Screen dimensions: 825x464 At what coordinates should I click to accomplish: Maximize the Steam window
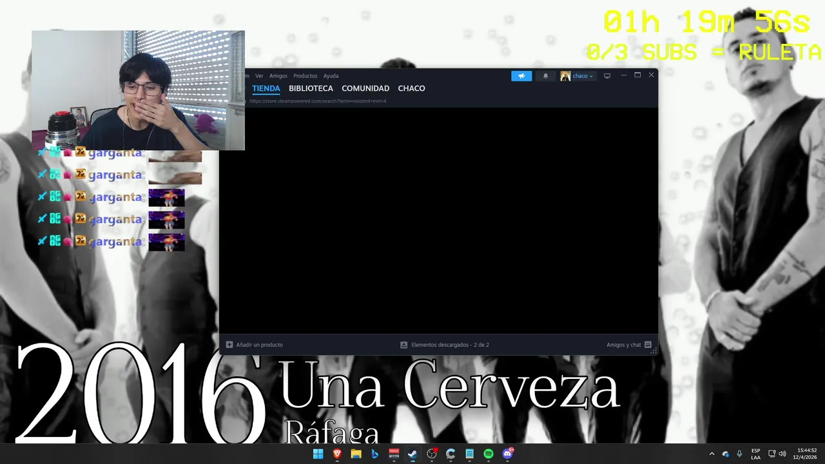637,75
